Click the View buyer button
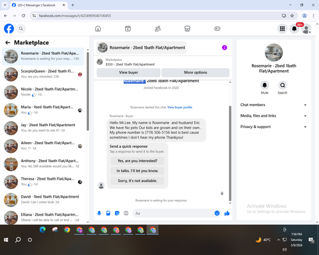The height and width of the screenshot is (255, 319). point(128,73)
